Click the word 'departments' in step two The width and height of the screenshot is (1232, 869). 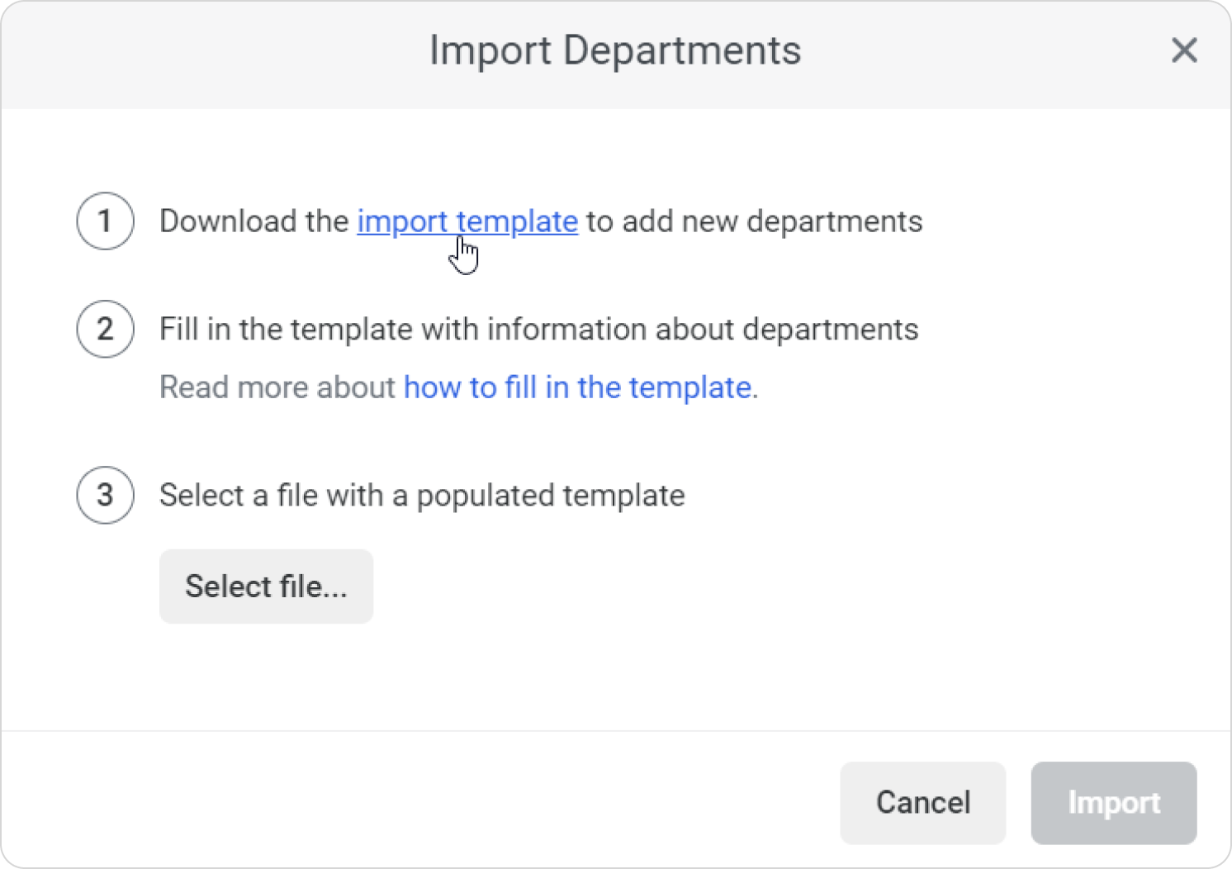coord(830,330)
